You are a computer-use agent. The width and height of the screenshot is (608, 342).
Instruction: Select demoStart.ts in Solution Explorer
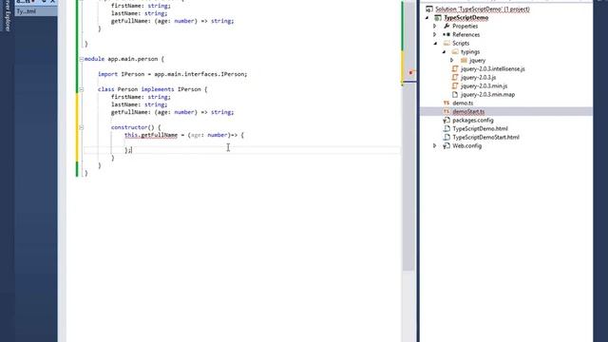click(468, 112)
